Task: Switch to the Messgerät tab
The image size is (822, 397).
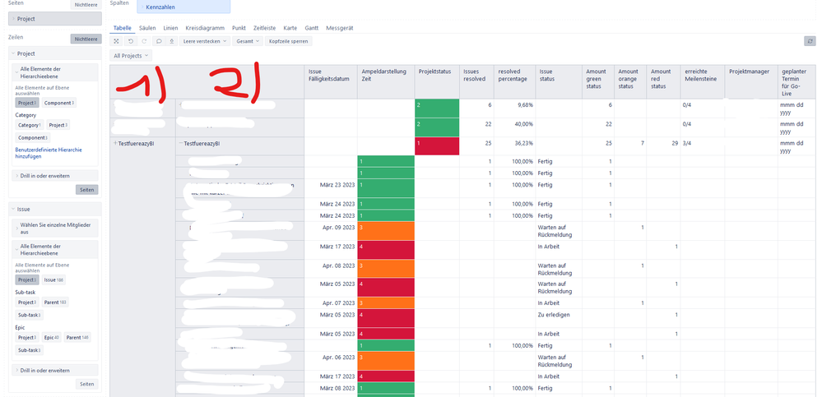Action: click(x=339, y=28)
